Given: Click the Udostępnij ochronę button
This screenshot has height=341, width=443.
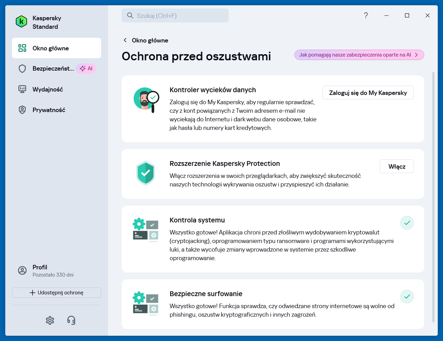Looking at the screenshot, I should point(57,293).
